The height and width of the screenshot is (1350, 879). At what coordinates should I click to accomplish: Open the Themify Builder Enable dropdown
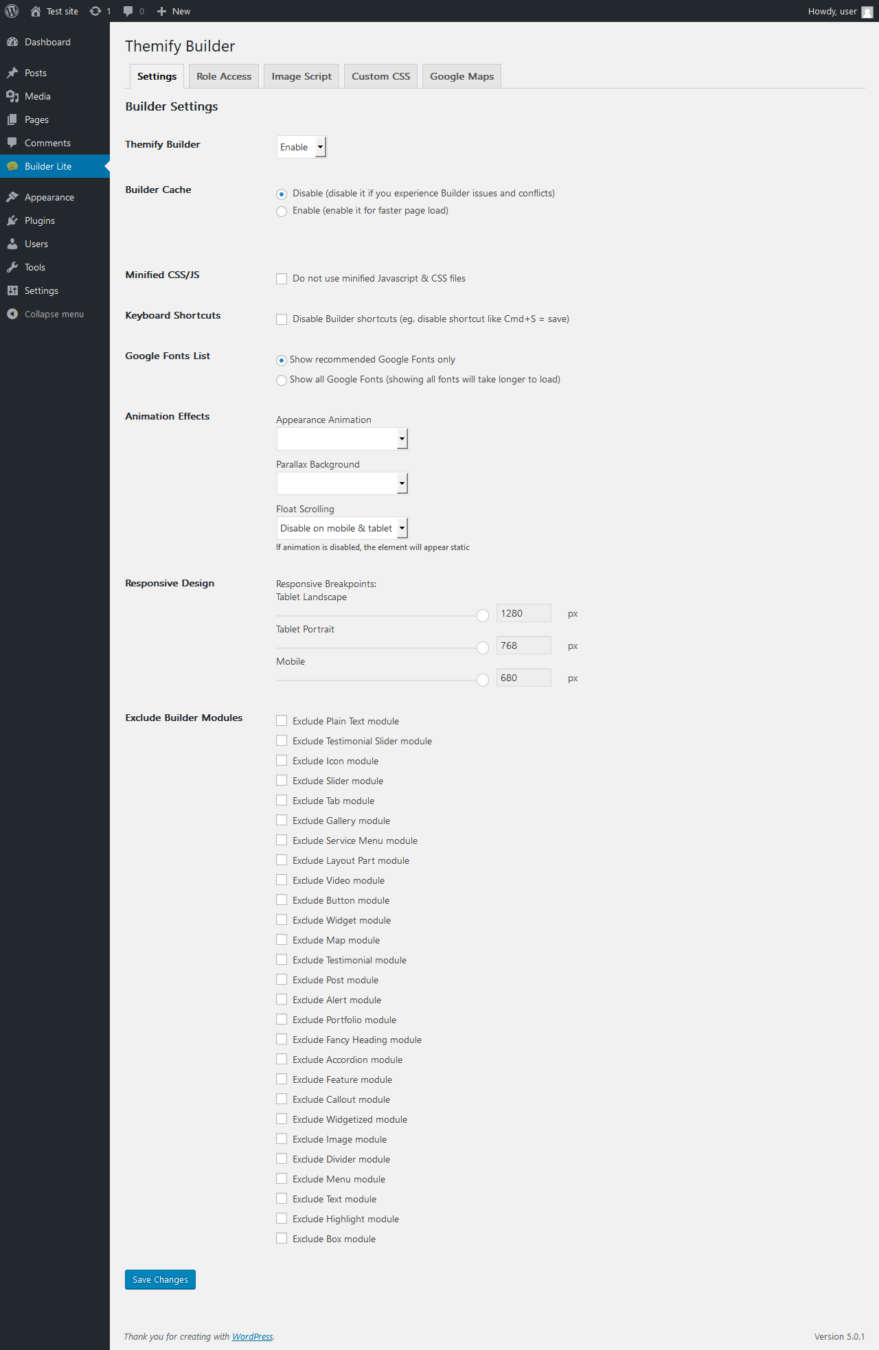coord(301,147)
